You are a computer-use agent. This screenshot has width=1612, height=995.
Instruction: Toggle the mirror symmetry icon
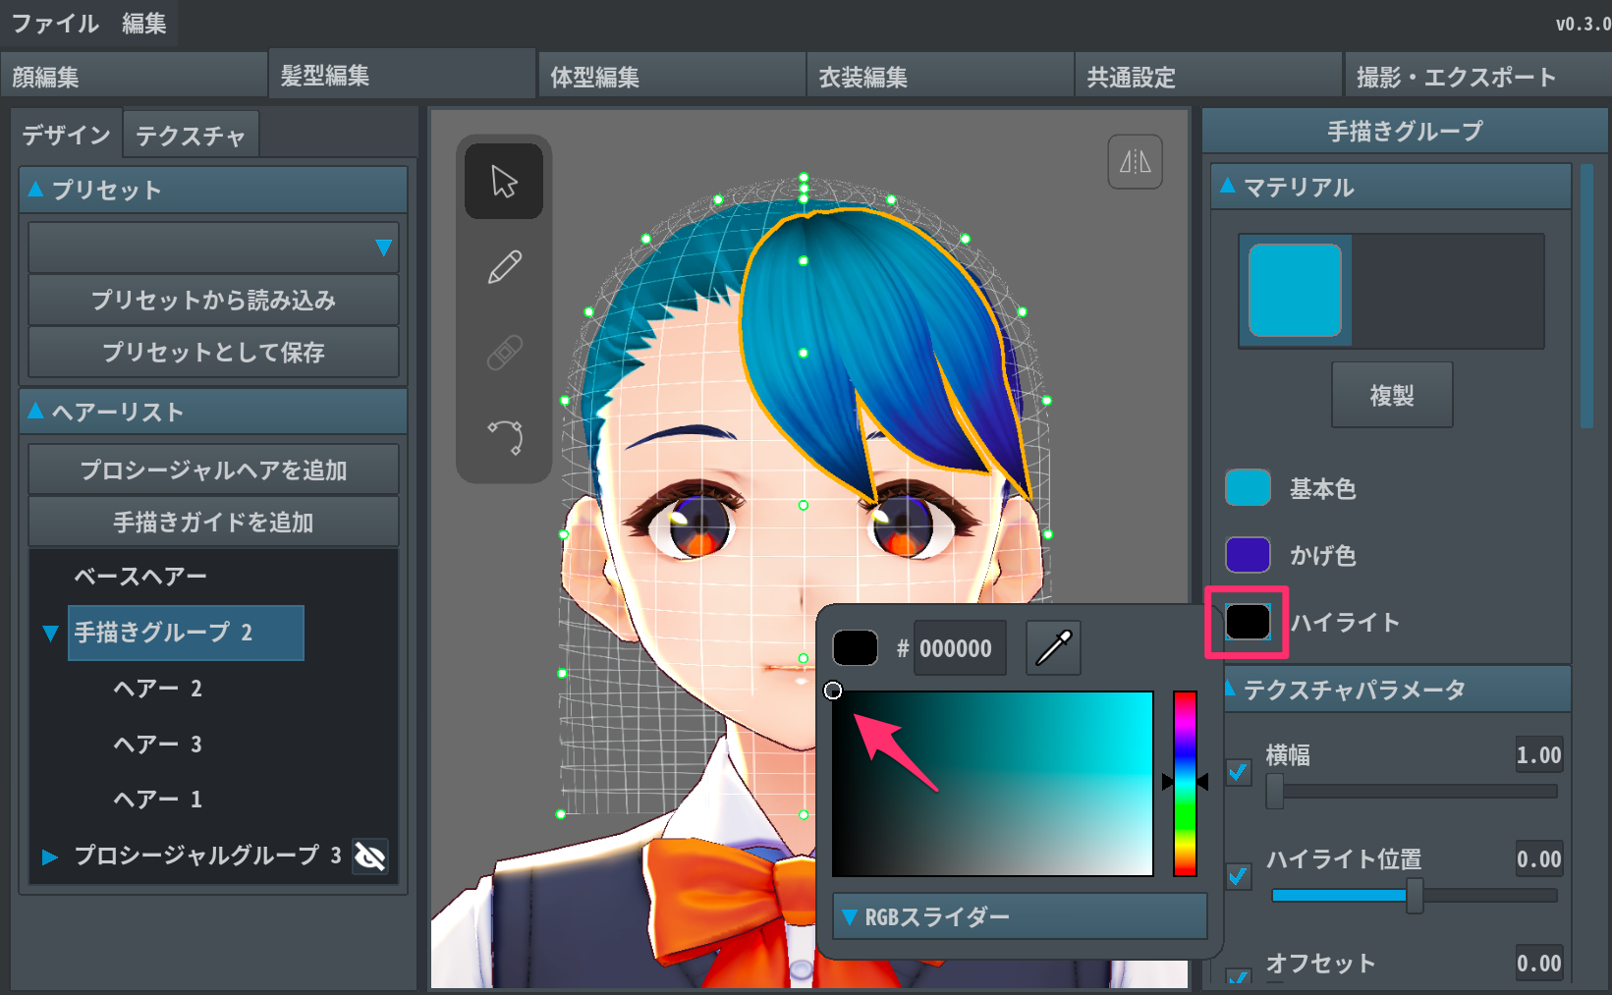coord(1135,161)
